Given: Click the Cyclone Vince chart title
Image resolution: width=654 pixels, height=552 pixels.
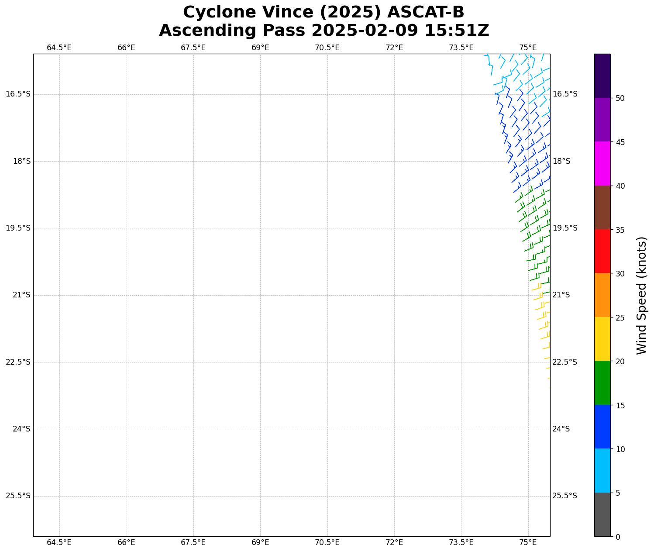Looking at the screenshot, I should tap(324, 12).
